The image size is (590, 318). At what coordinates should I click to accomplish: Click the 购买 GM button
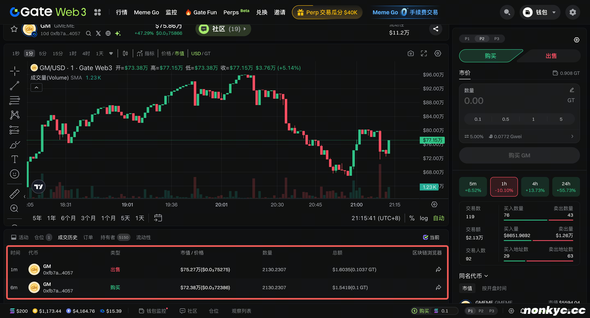click(519, 156)
